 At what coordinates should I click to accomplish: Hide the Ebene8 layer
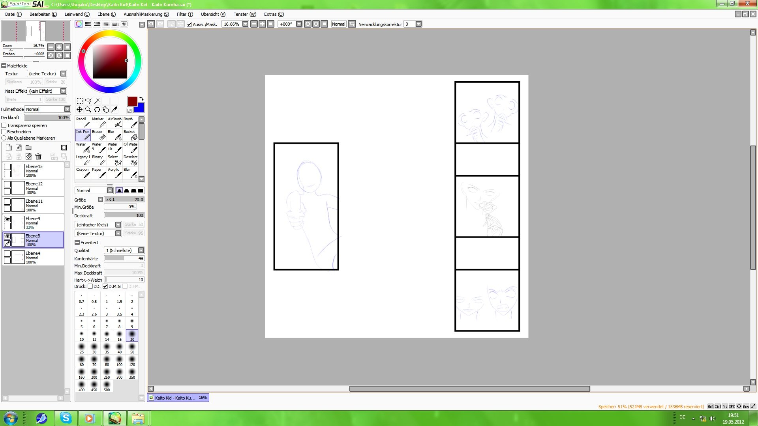click(7, 236)
